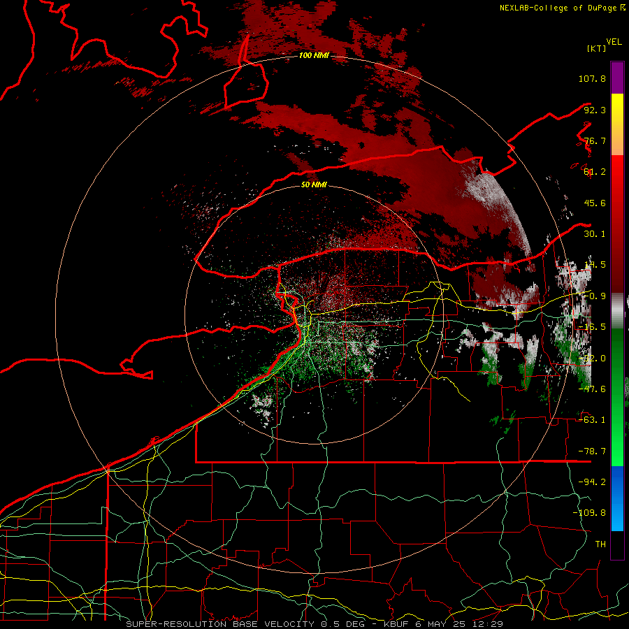Click the [KT] units label
629x629 pixels.
596,48
